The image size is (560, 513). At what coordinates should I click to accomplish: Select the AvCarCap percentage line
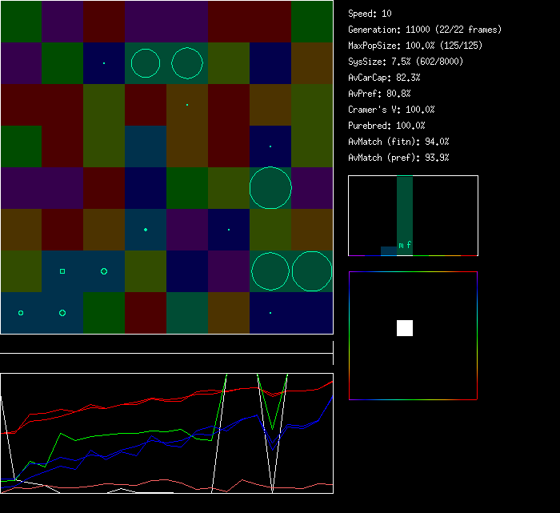tap(385, 78)
